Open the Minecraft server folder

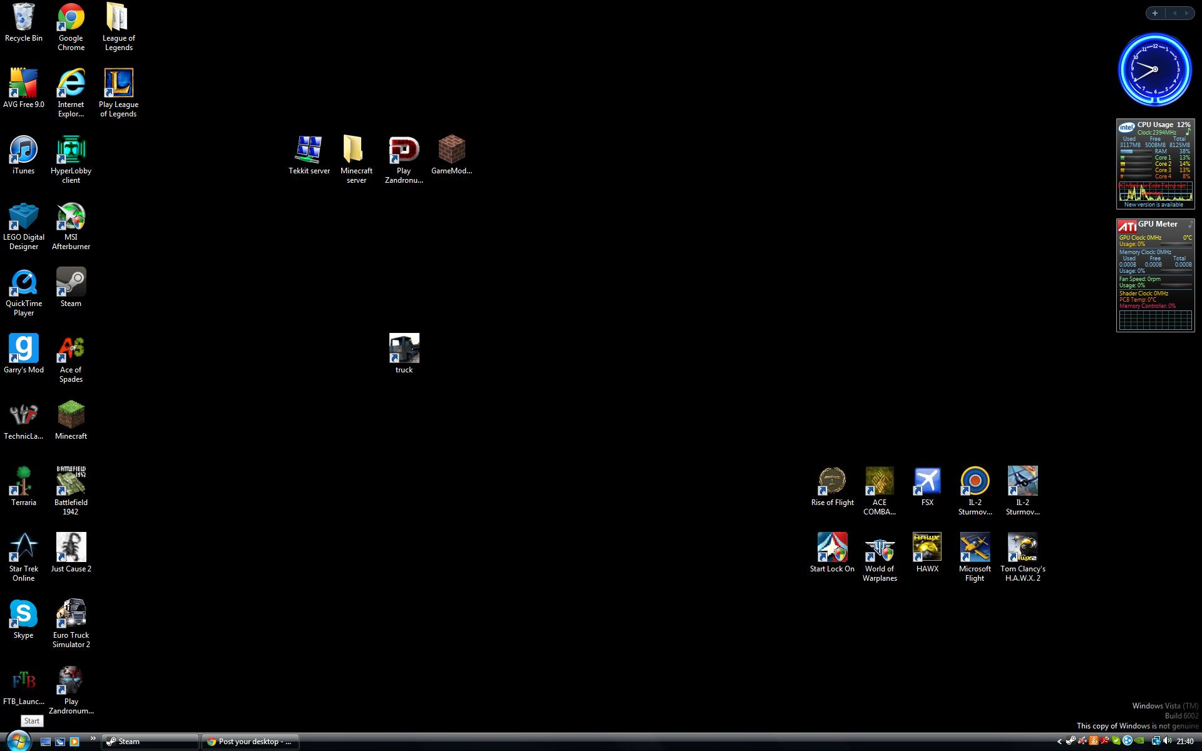[356, 160]
